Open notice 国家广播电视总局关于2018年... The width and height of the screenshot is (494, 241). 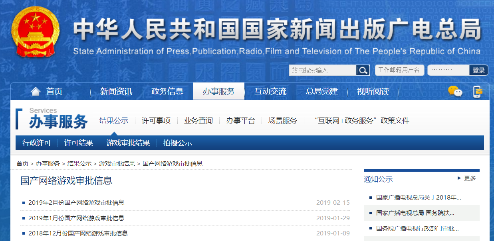point(419,198)
